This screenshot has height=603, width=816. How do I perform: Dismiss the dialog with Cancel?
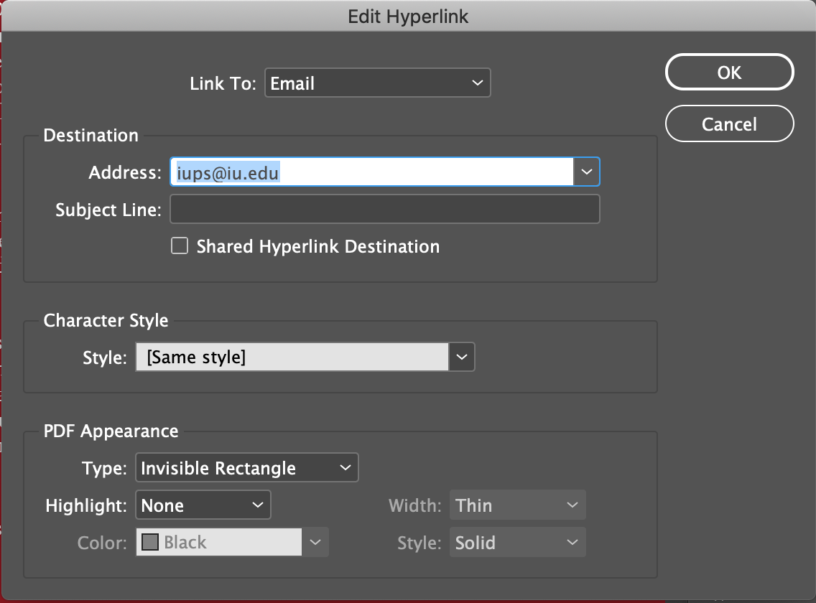[x=729, y=123]
